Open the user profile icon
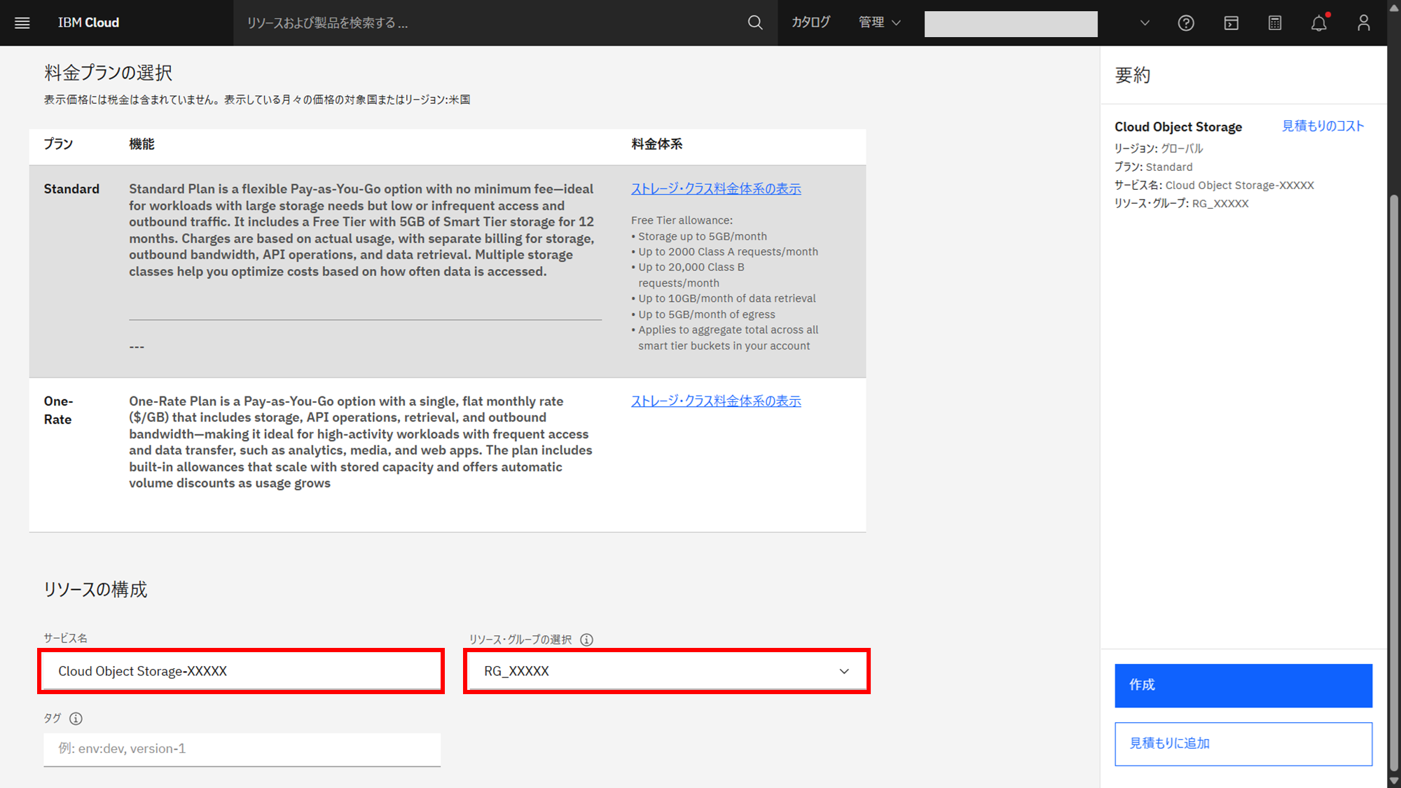 point(1363,23)
